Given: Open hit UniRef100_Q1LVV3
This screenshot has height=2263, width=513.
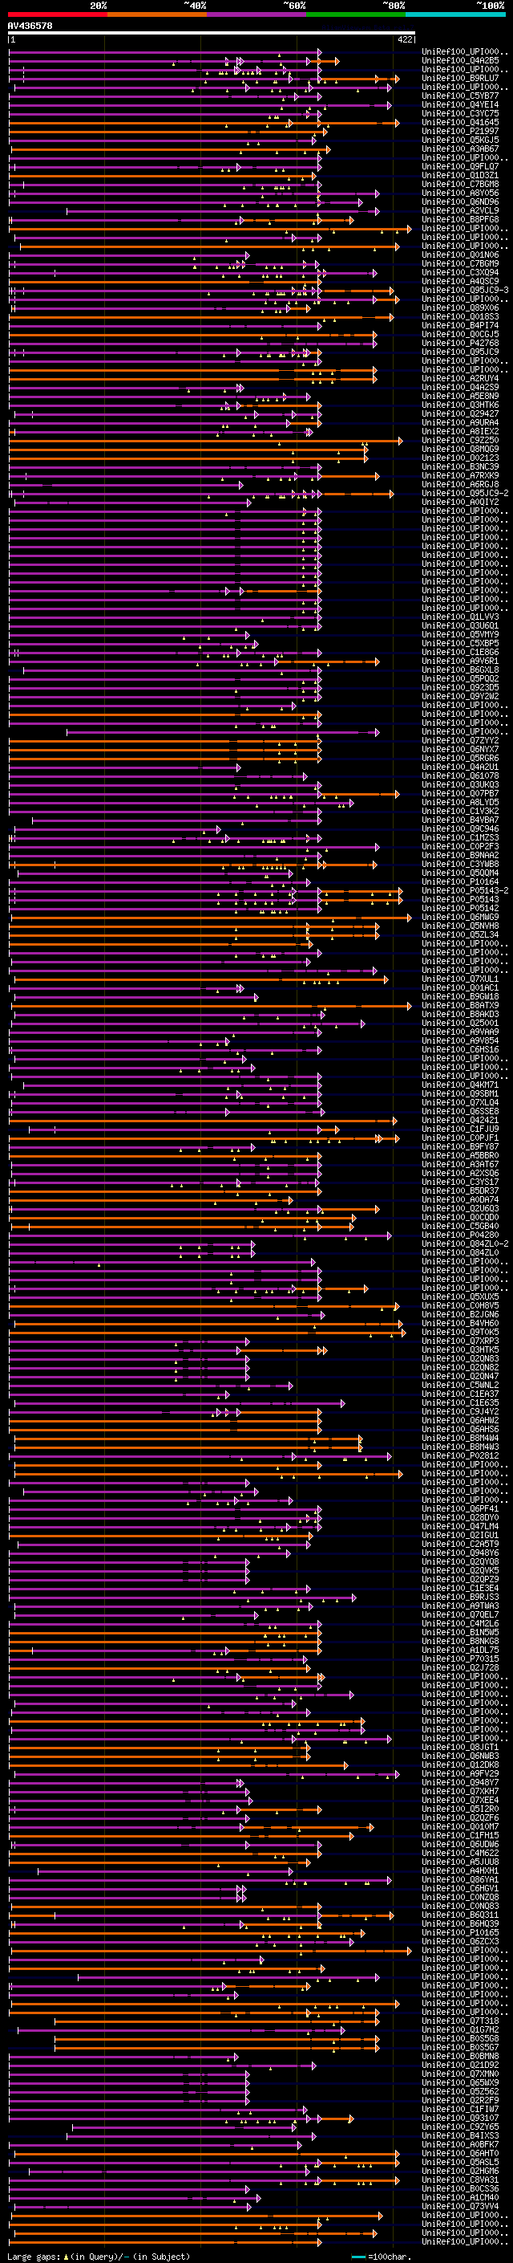Looking at the screenshot, I should [x=459, y=617].
